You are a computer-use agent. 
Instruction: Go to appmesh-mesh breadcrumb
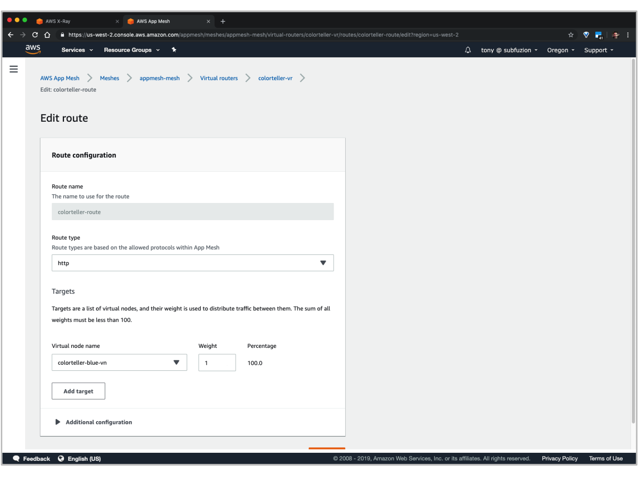(x=160, y=78)
